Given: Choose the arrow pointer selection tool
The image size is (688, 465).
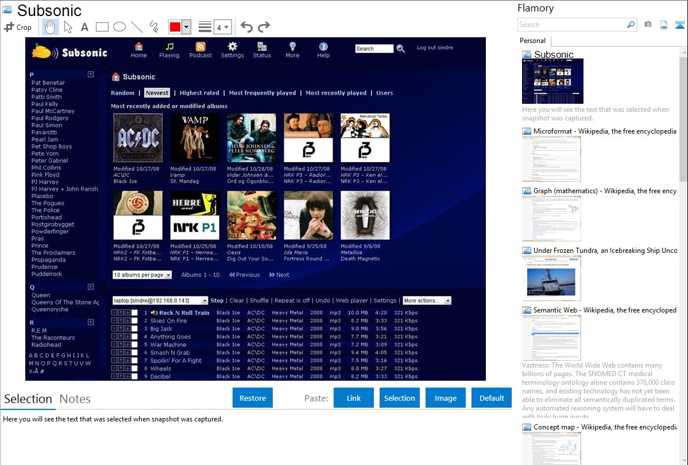Looking at the screenshot, I should pyautogui.click(x=68, y=27).
